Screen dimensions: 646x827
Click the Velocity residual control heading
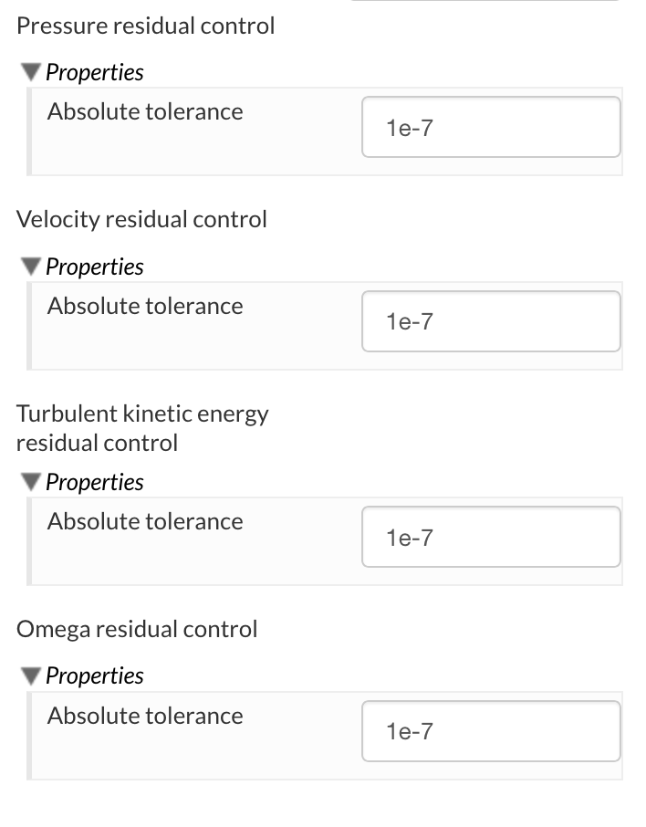click(x=142, y=219)
